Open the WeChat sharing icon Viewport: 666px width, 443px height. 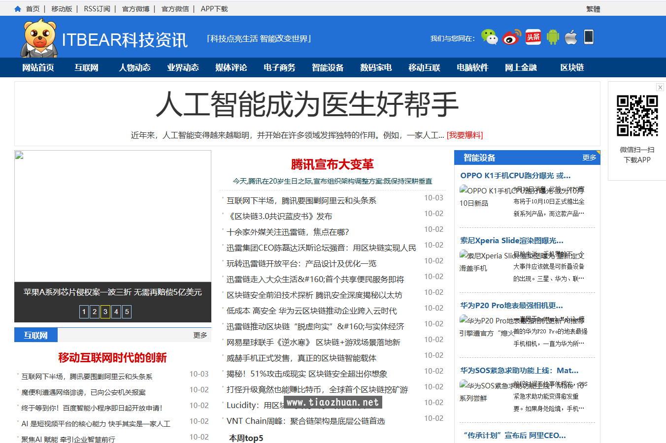click(x=490, y=37)
